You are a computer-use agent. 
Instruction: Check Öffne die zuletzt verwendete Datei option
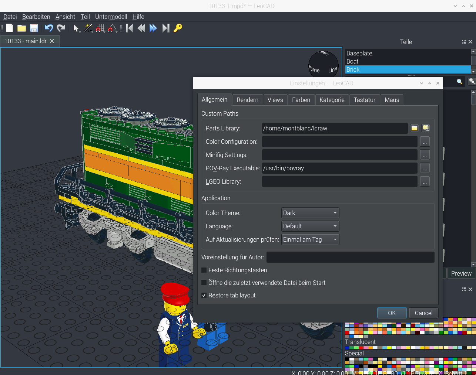coord(204,283)
